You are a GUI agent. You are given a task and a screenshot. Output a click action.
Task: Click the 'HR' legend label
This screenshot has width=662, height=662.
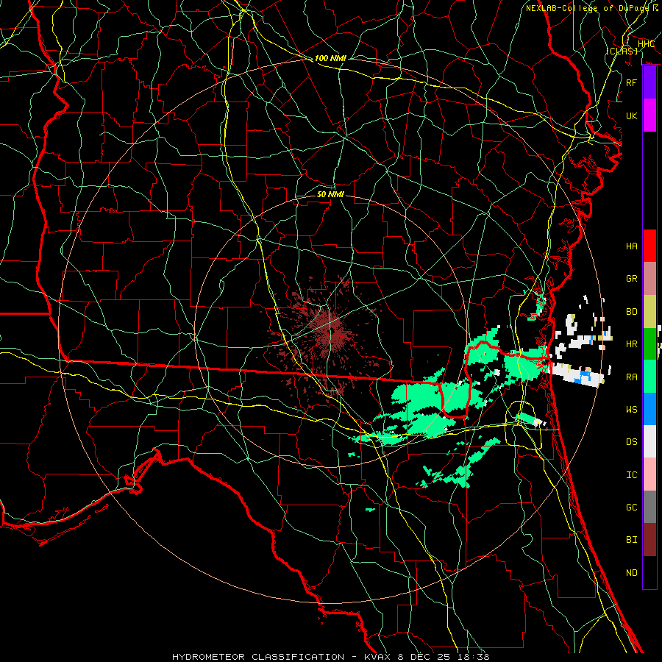632,344
